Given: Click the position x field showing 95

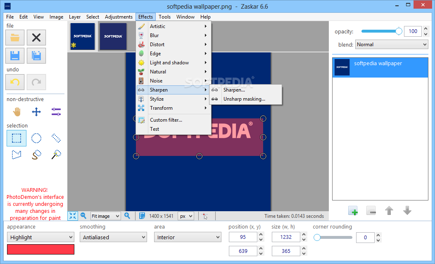Looking at the screenshot, I should [x=243, y=237].
